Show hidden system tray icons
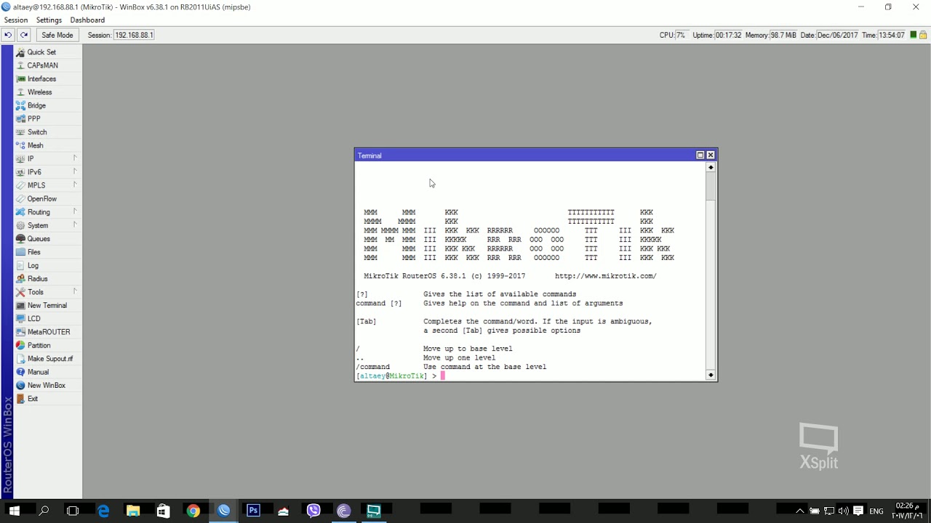 point(800,511)
